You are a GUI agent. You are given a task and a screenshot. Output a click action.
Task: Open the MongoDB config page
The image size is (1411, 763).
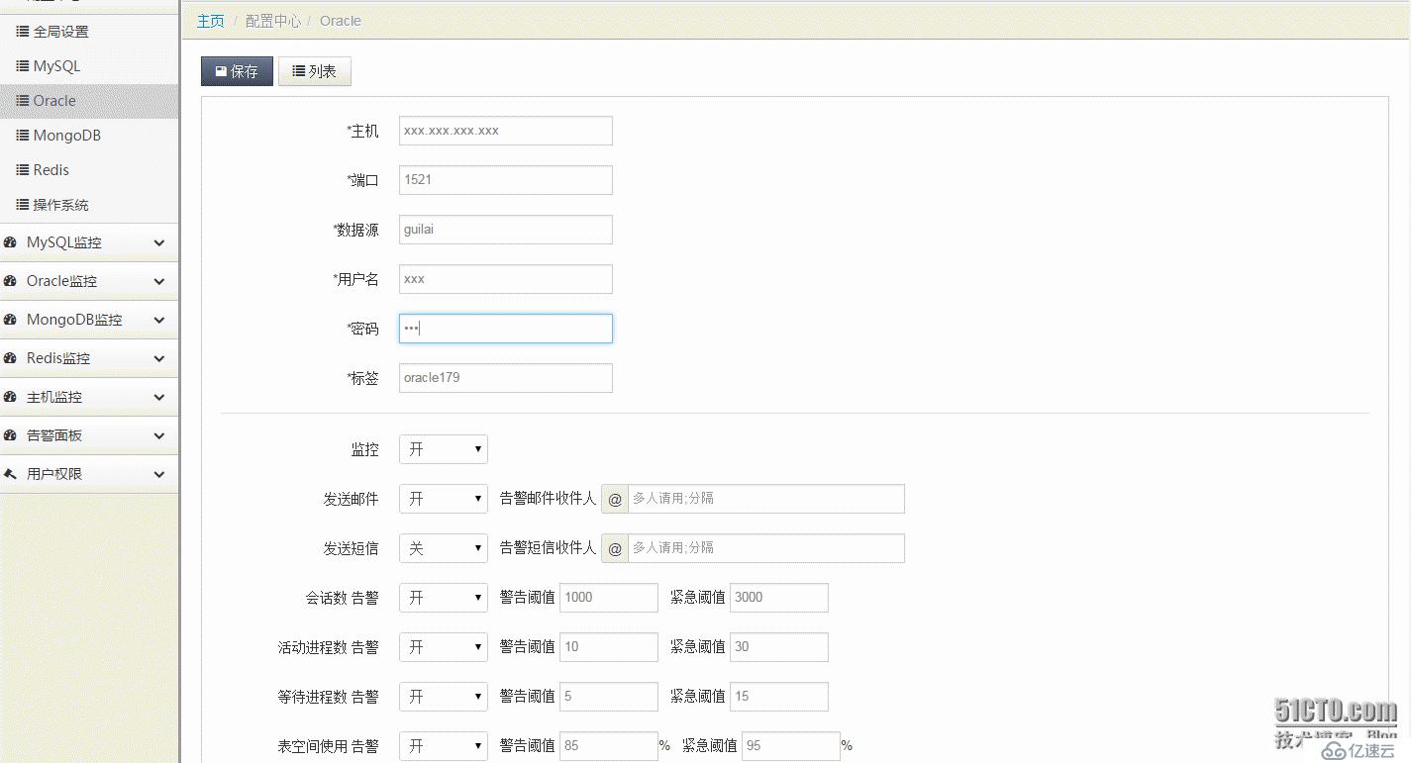(89, 136)
